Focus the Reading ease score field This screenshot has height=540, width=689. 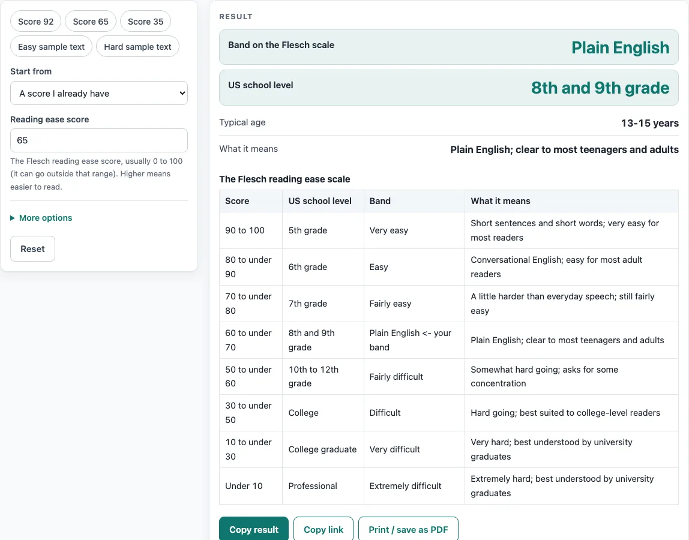[99, 140]
